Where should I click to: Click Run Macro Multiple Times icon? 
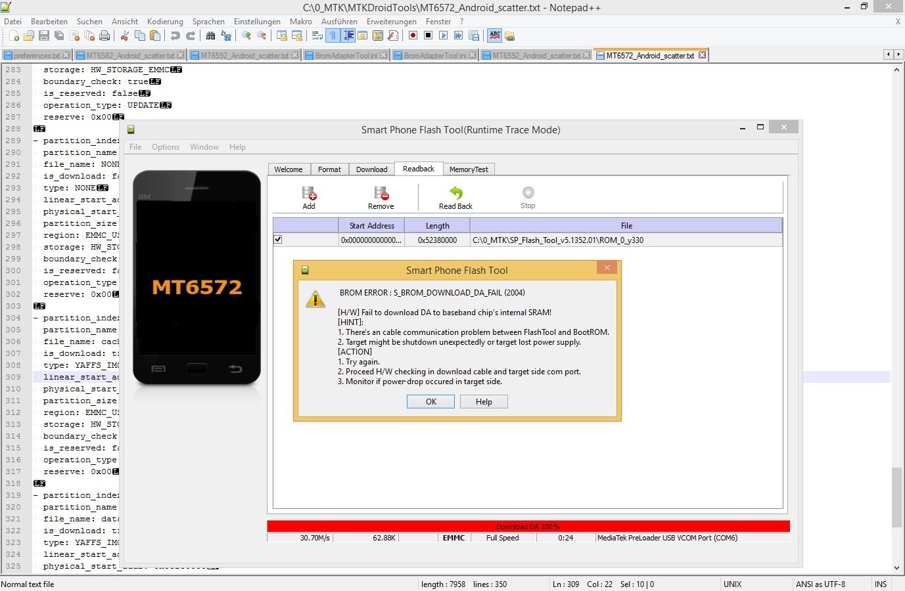(x=458, y=35)
